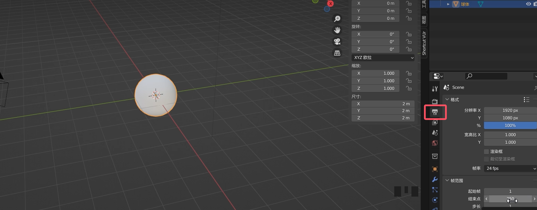537x210 pixels.
Task: Open the Render properties tab icon
Action: point(435,102)
